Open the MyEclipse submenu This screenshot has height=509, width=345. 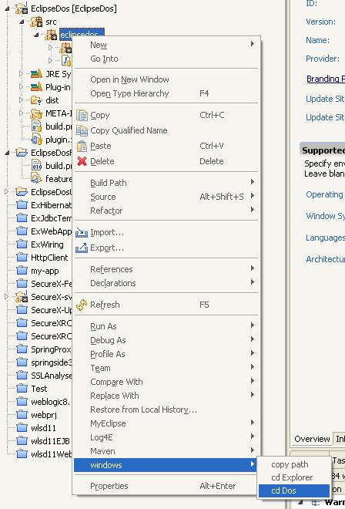pyautogui.click(x=166, y=423)
